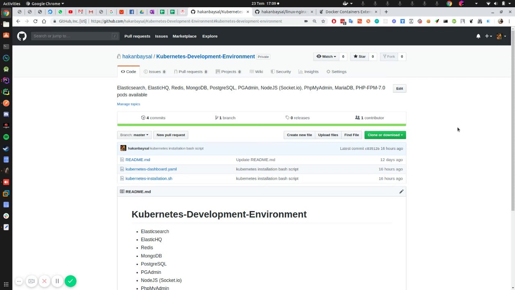Open Spotify from the Ubuntu dock
Viewport: 515px width, 290px height.
coord(6,137)
